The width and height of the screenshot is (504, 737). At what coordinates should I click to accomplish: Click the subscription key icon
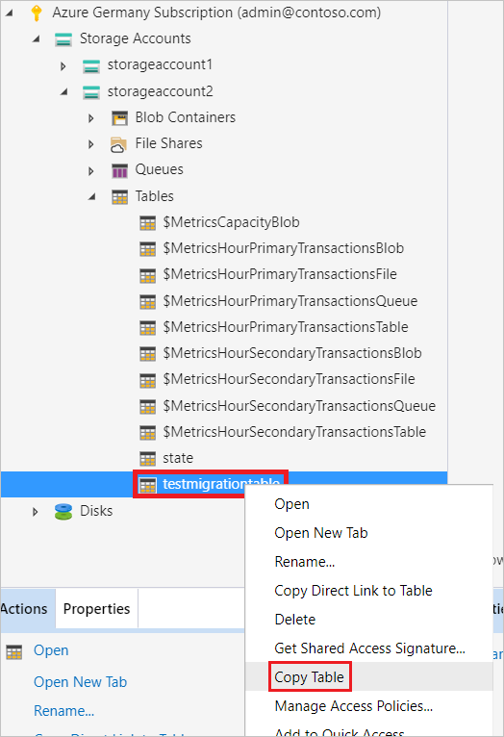click(37, 13)
